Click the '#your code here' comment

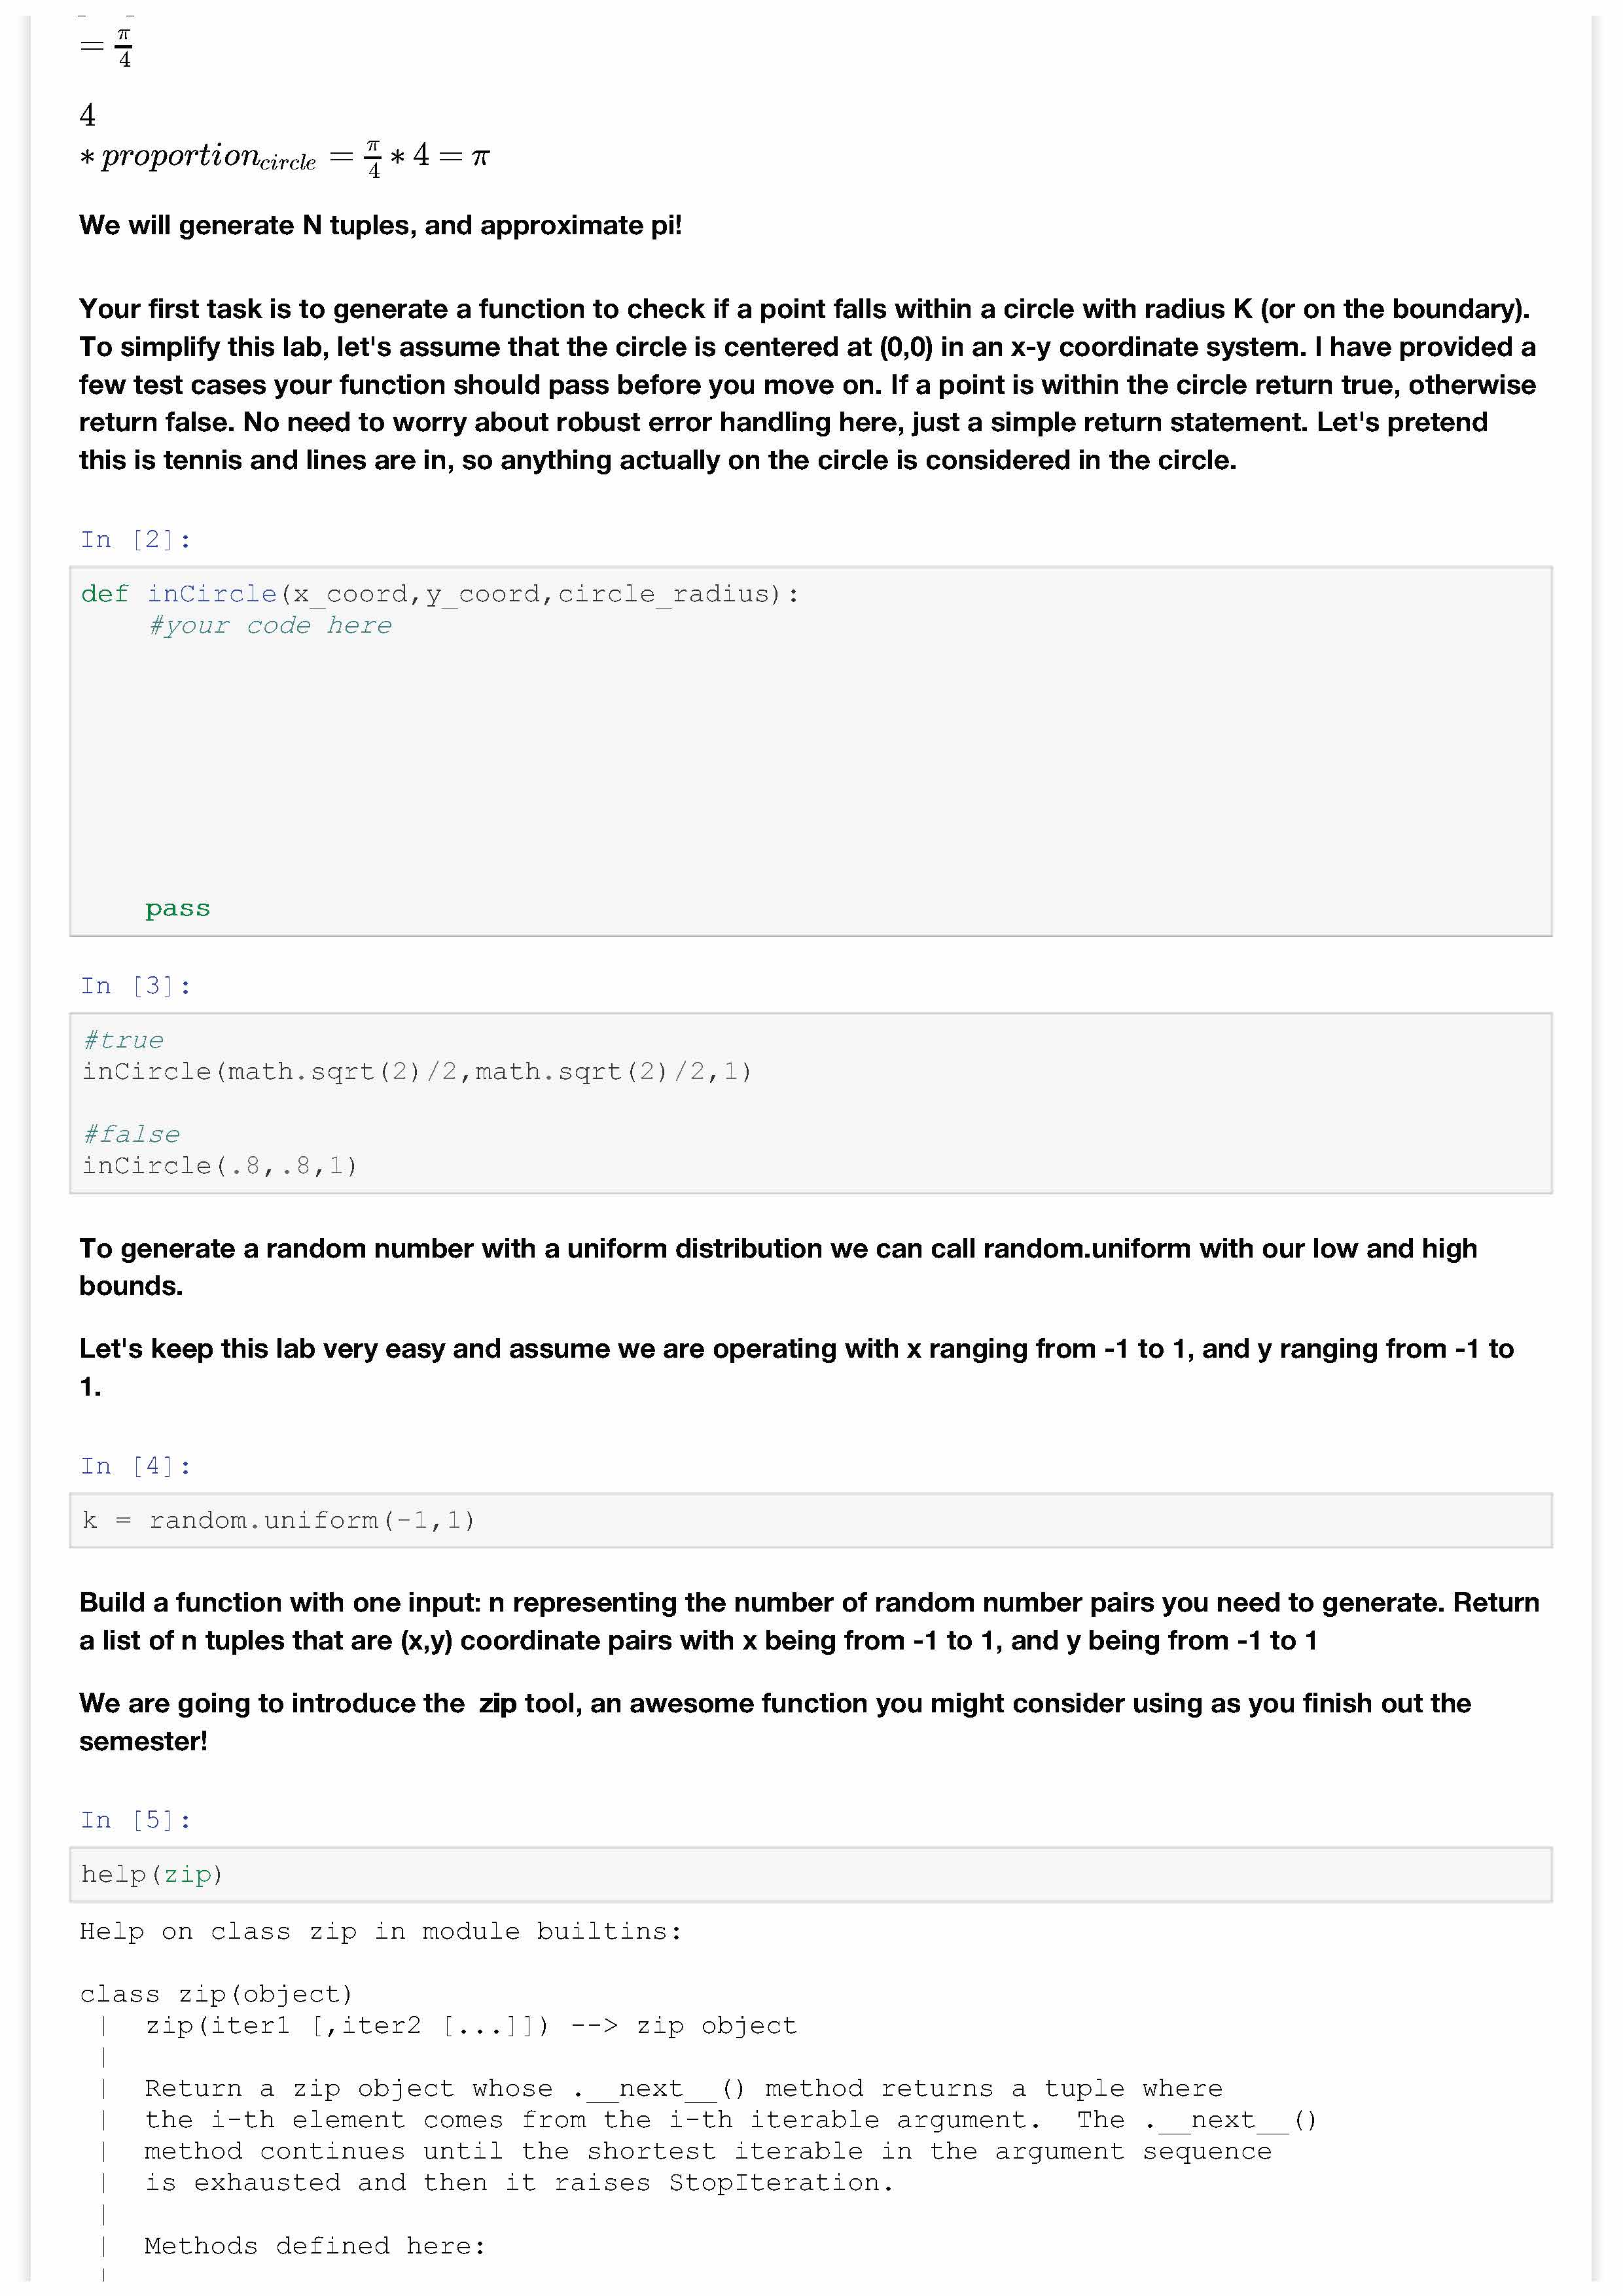click(x=270, y=626)
